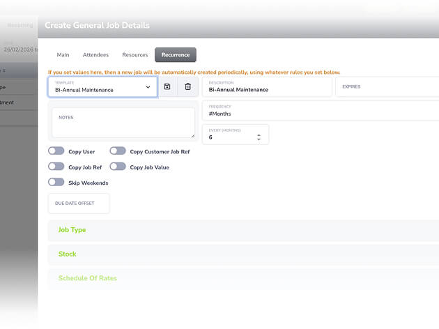Click the Expires date field
The width and height of the screenshot is (439, 329).
point(387,87)
